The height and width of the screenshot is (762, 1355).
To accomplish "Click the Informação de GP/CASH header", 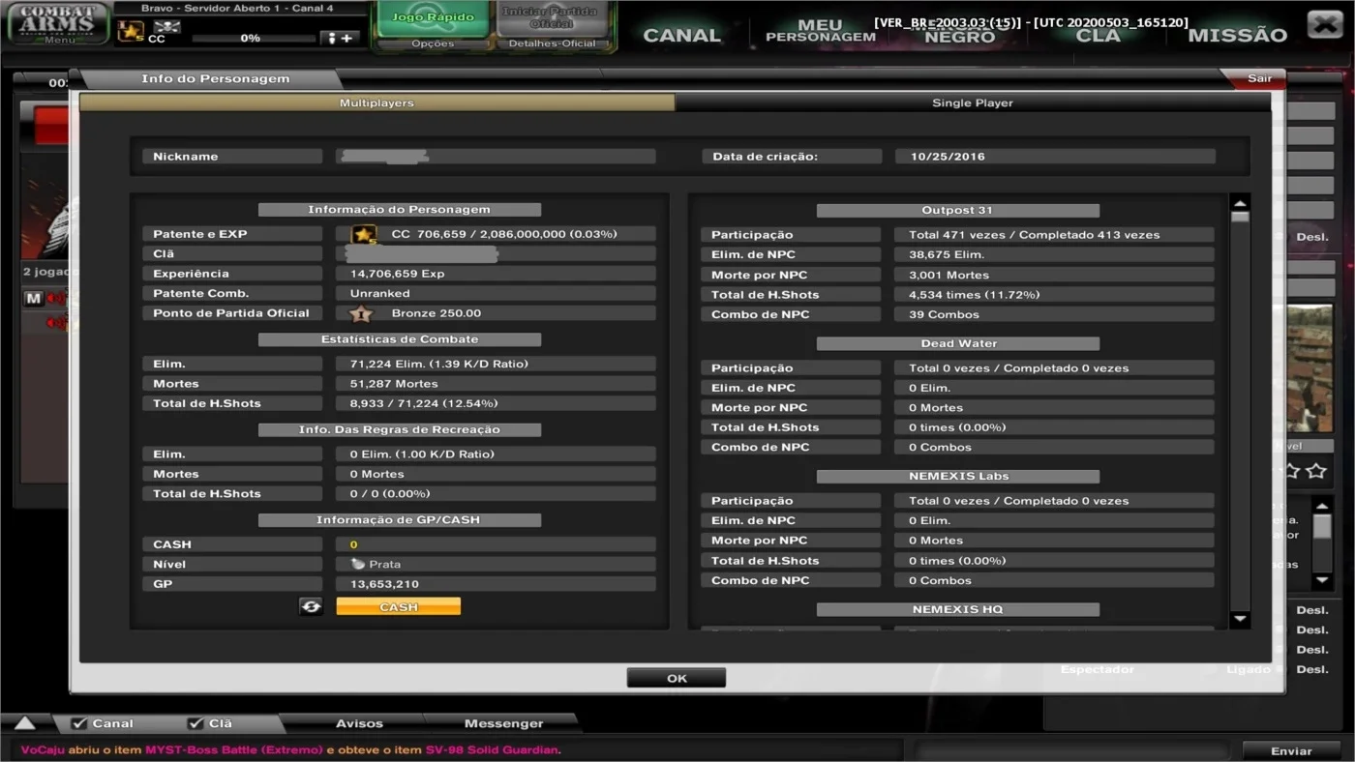I will (399, 519).
